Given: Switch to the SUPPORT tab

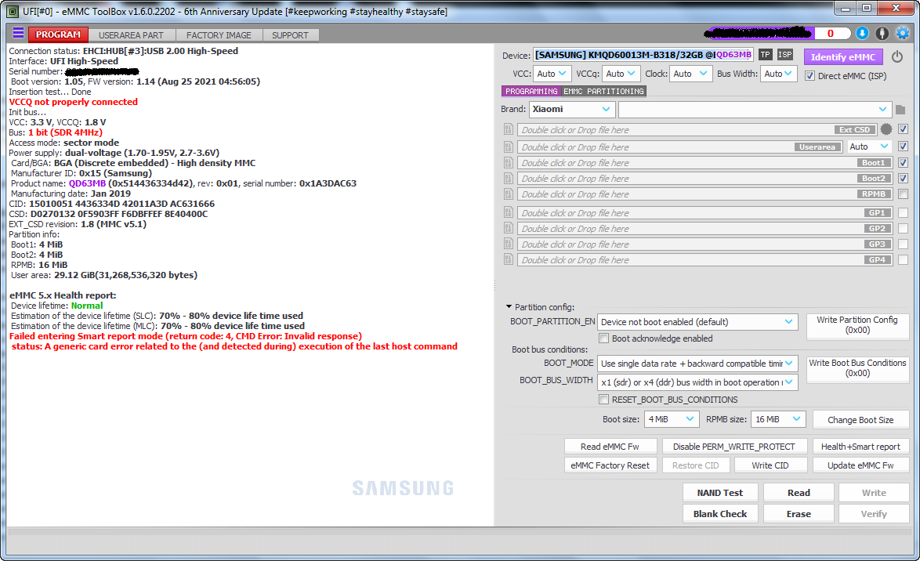Looking at the screenshot, I should point(290,35).
